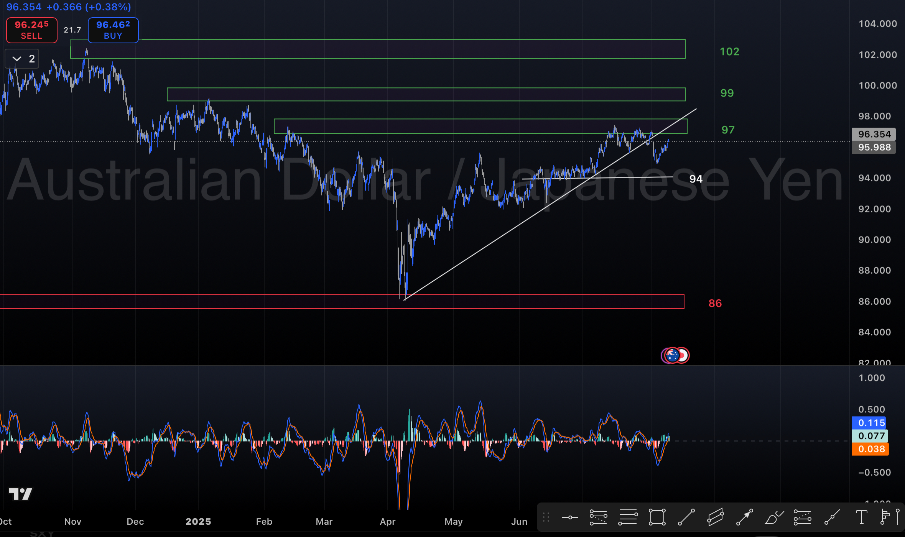Screen dimensions: 905x537
Task: Click the 2025 label on the time axis
Action: tap(198, 522)
